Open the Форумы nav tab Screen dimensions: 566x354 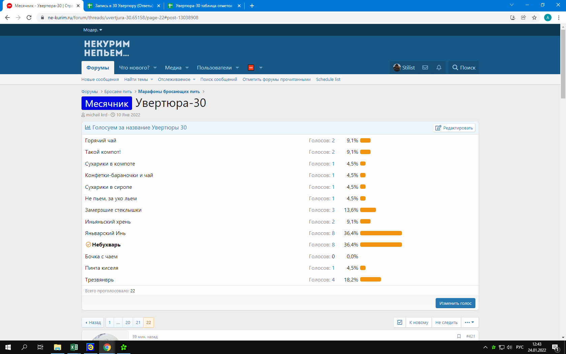(98, 67)
